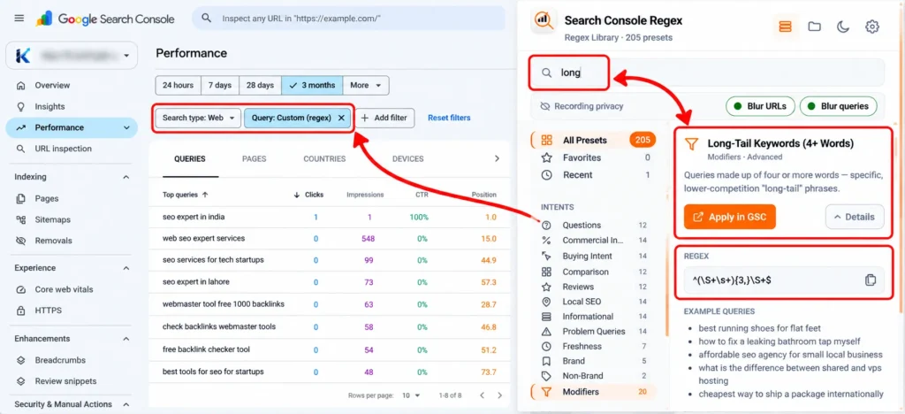The image size is (905, 414).
Task: Switch to dark mode via moon icon
Action: coord(843,27)
